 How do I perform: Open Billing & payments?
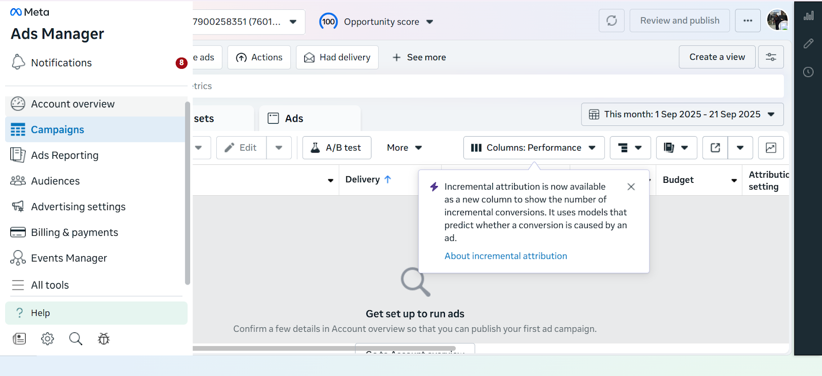pyautogui.click(x=96, y=232)
